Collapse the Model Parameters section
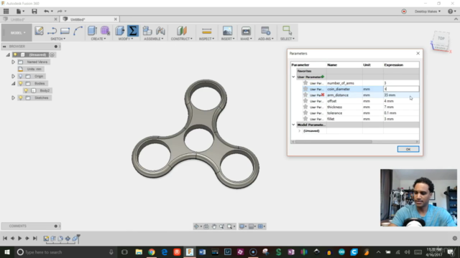The width and height of the screenshot is (460, 258). (x=293, y=125)
